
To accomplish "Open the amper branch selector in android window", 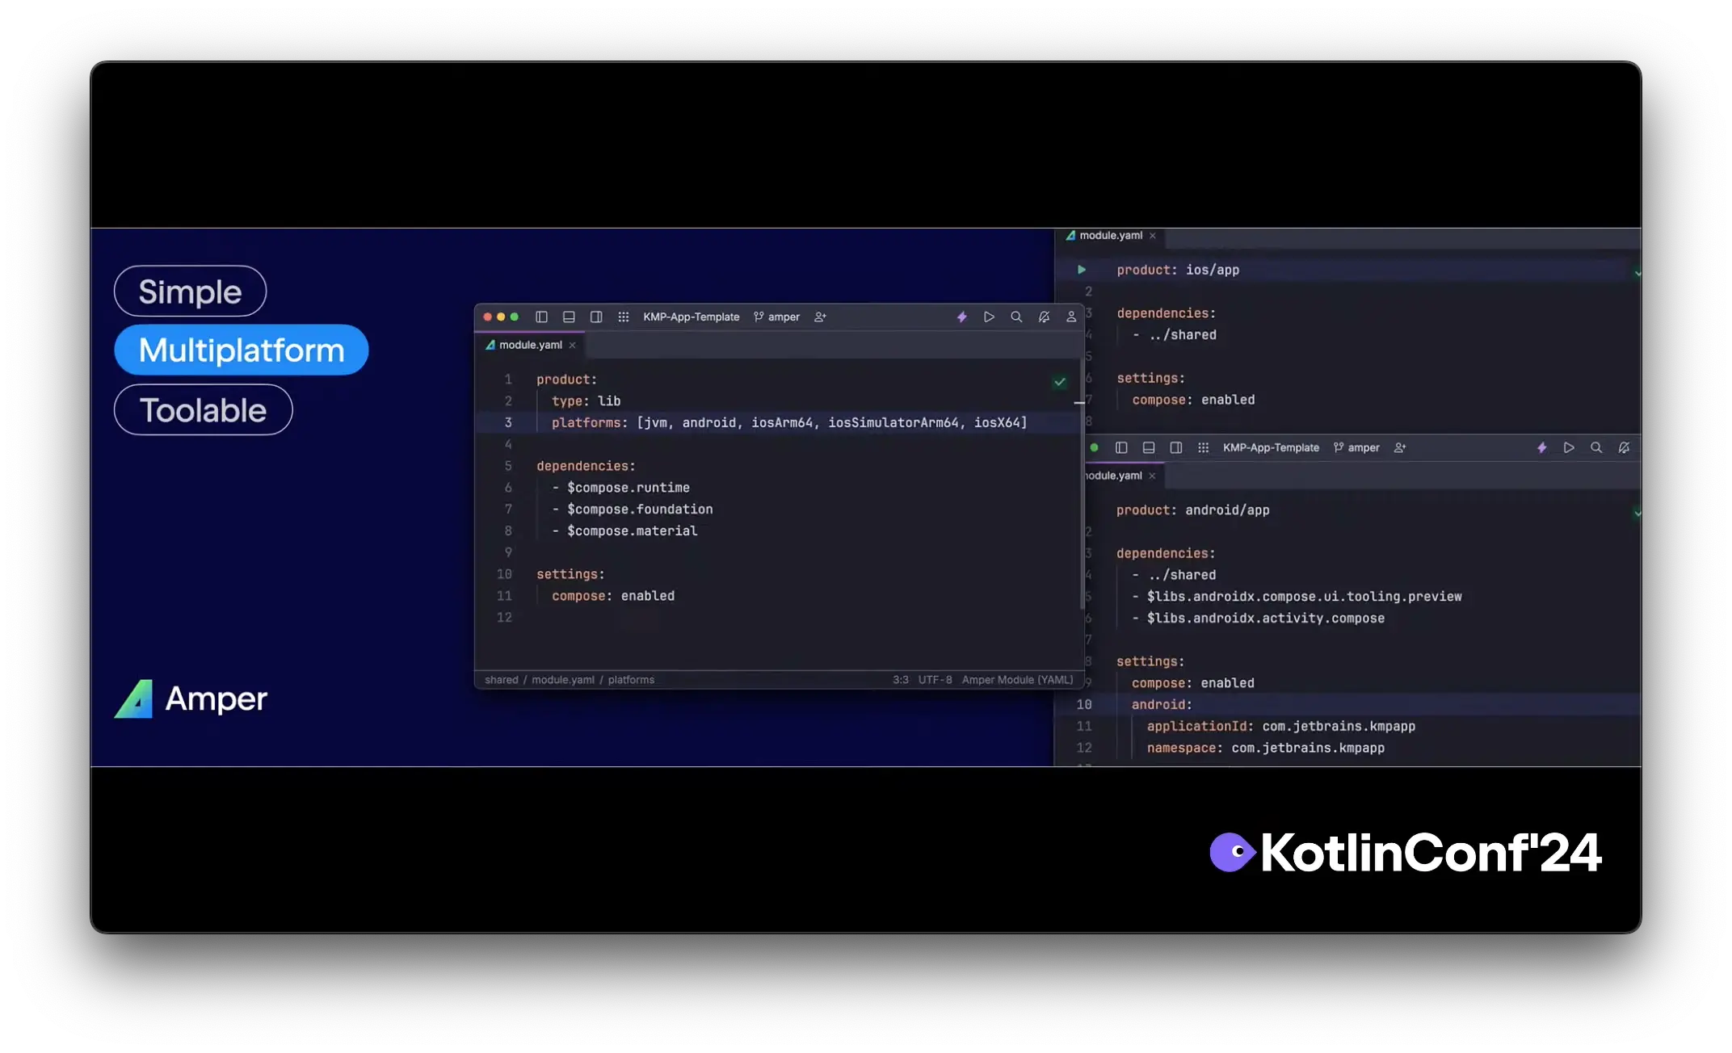I will (x=1357, y=448).
